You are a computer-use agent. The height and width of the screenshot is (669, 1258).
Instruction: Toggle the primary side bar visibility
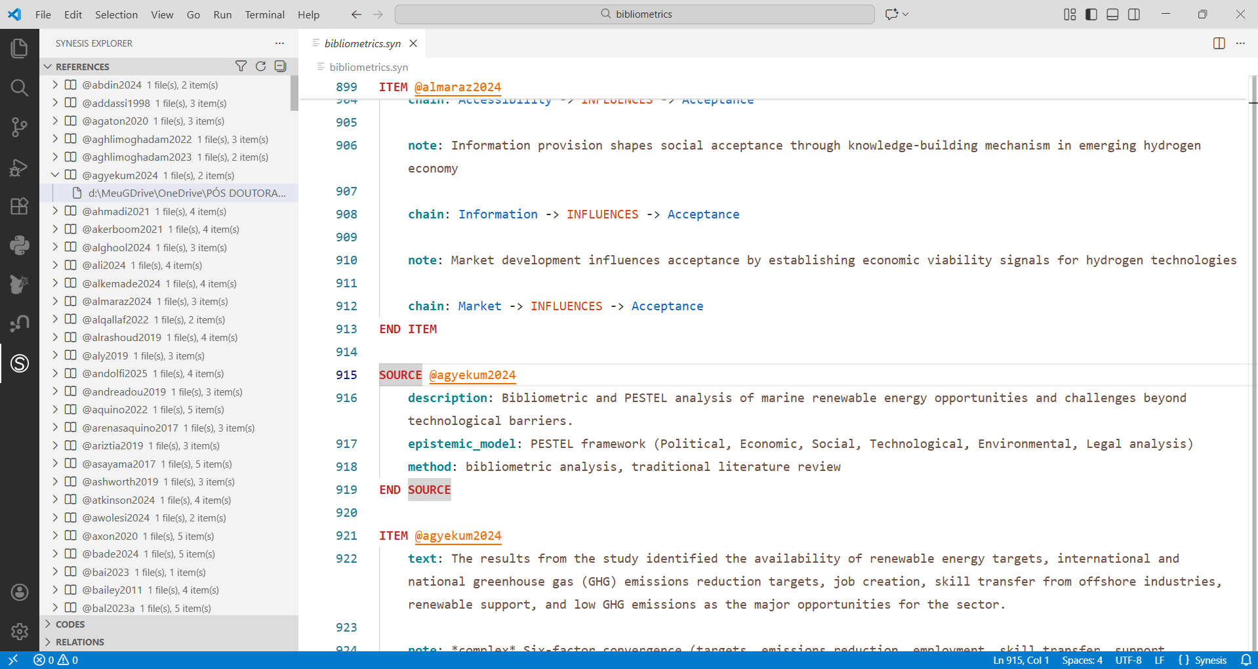1091,14
